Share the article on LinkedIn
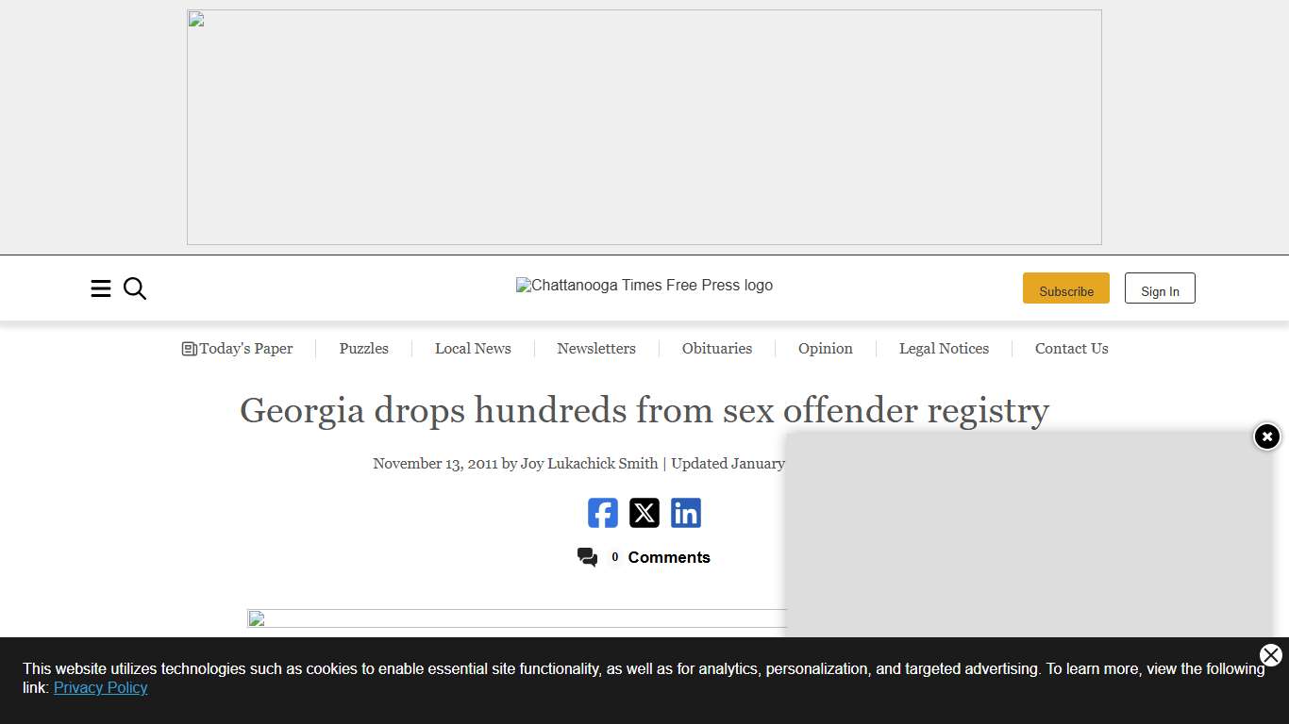This screenshot has width=1289, height=724. coord(686,513)
